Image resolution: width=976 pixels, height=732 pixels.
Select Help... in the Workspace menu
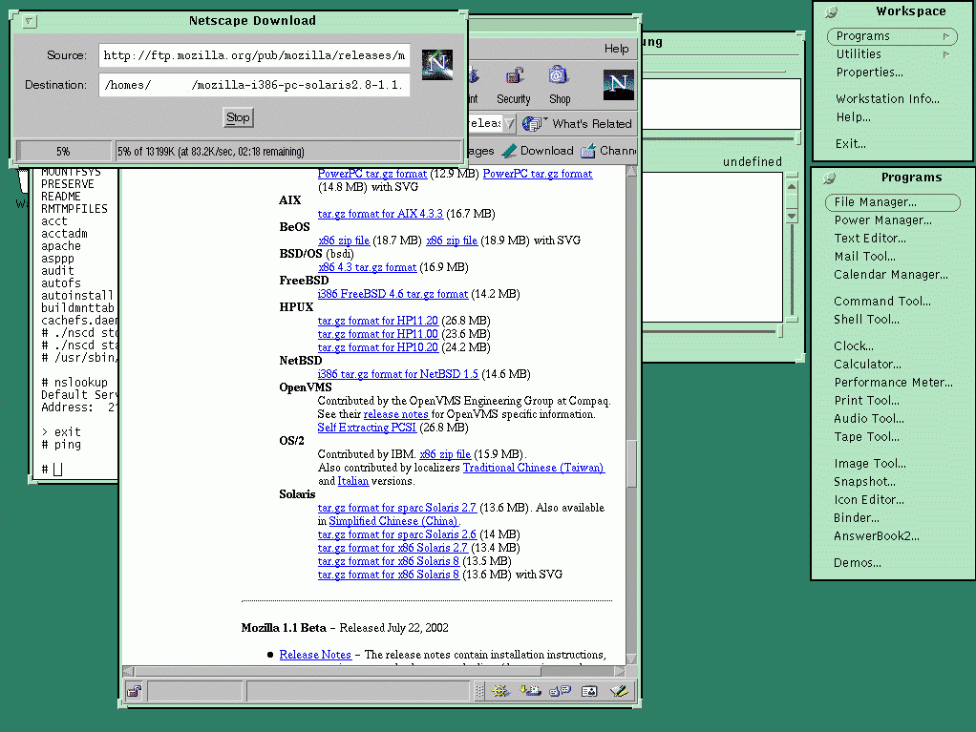pyautogui.click(x=854, y=117)
